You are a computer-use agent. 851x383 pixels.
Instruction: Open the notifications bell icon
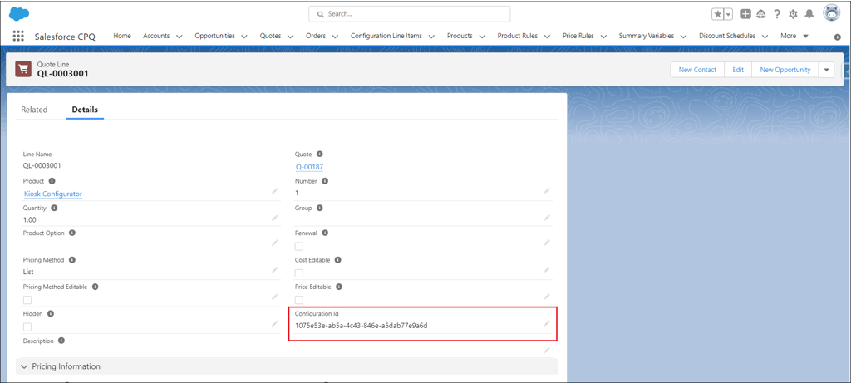pyautogui.click(x=809, y=14)
